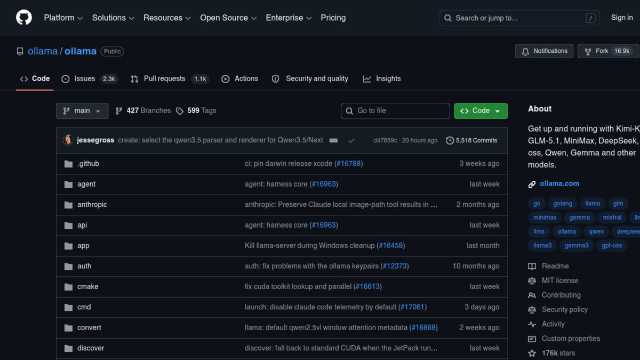
Task: Select the gpt-oss topic tag
Action: coord(612,246)
